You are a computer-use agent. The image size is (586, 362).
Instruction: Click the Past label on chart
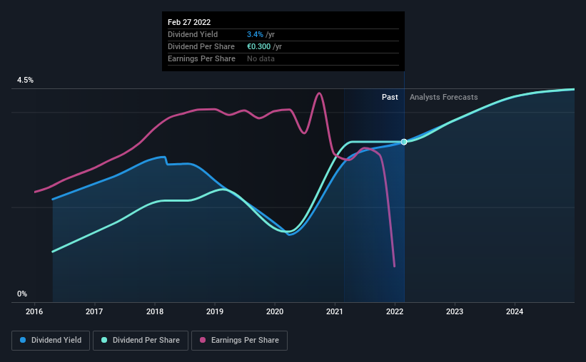(390, 97)
